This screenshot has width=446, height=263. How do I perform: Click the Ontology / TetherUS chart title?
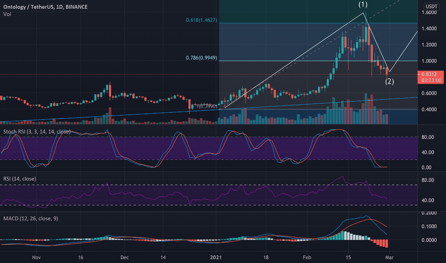(x=45, y=7)
